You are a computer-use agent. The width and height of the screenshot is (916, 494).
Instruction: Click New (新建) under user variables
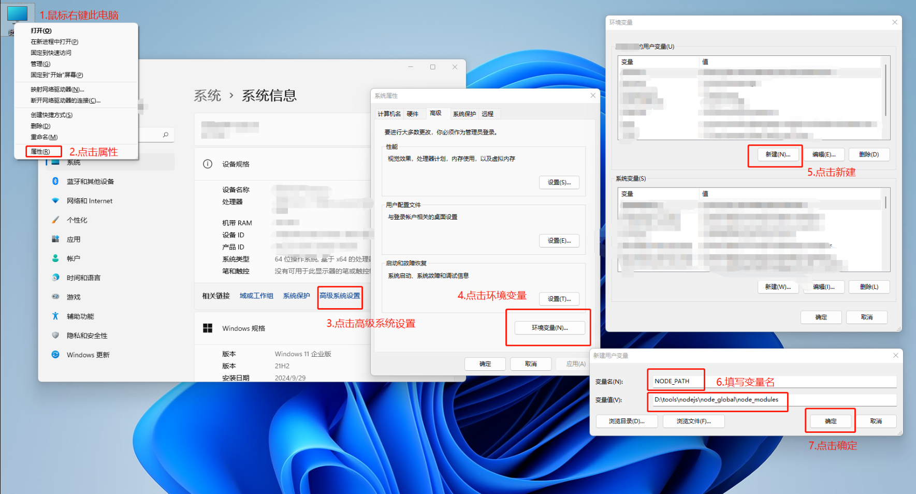tap(778, 154)
